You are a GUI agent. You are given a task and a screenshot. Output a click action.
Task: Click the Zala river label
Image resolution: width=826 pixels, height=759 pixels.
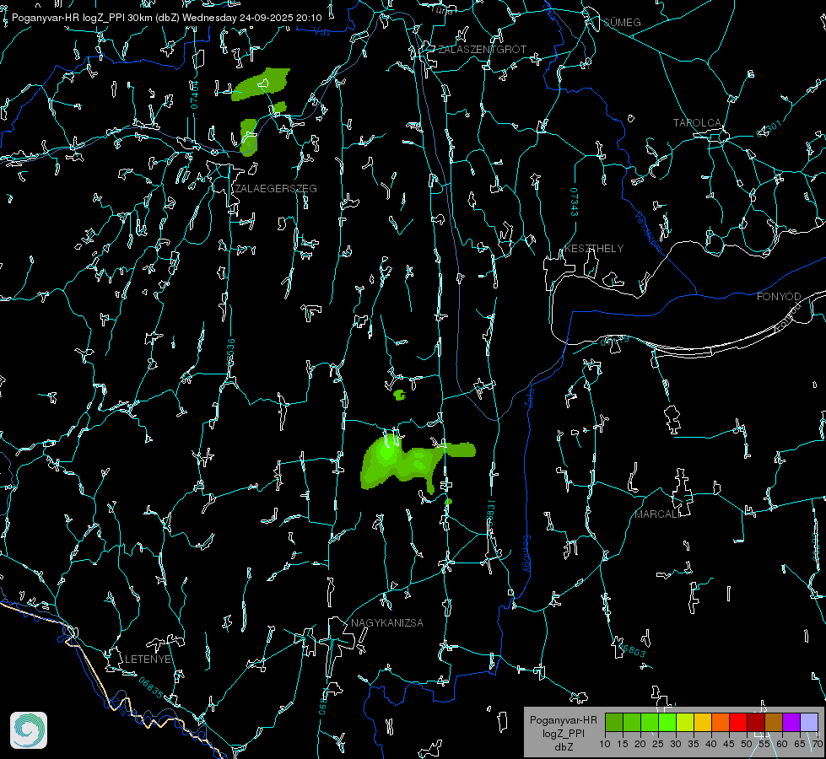coord(529,396)
